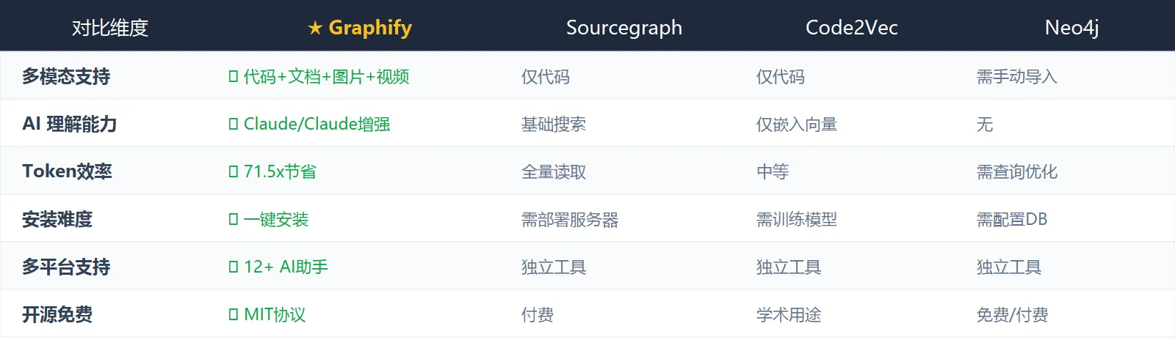Select the 多平台支持 row label

pyautogui.click(x=66, y=267)
